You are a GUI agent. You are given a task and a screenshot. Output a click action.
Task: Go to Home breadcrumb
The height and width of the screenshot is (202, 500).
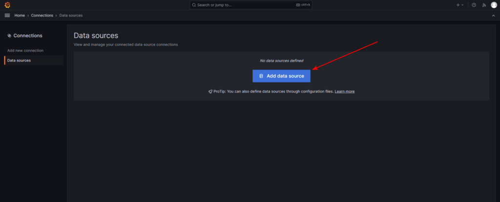[20, 16]
